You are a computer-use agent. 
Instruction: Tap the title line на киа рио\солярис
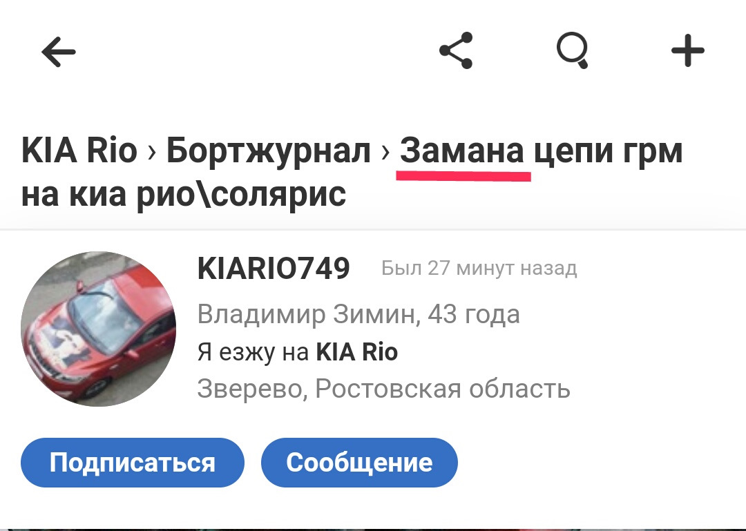point(184,195)
